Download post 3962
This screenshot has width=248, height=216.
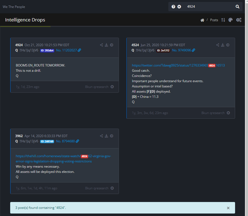point(107,136)
